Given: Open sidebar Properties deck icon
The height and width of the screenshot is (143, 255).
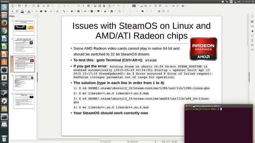Looking at the screenshot, I should click(252, 21).
